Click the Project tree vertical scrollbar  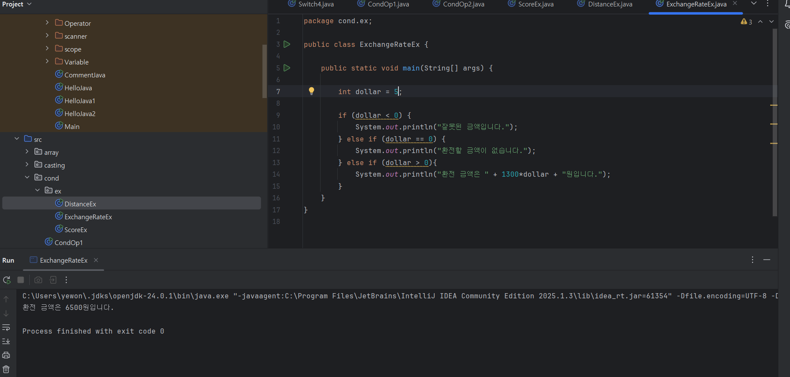click(265, 71)
